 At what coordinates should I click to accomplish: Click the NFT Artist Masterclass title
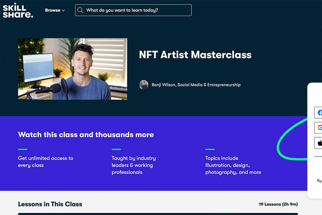(195, 55)
